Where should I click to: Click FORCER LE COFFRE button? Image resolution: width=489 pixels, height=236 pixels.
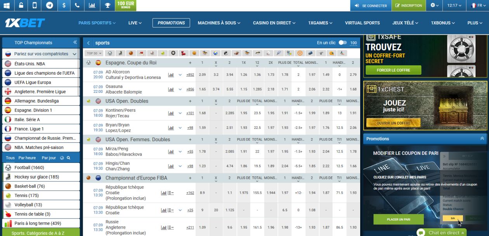coord(393,70)
